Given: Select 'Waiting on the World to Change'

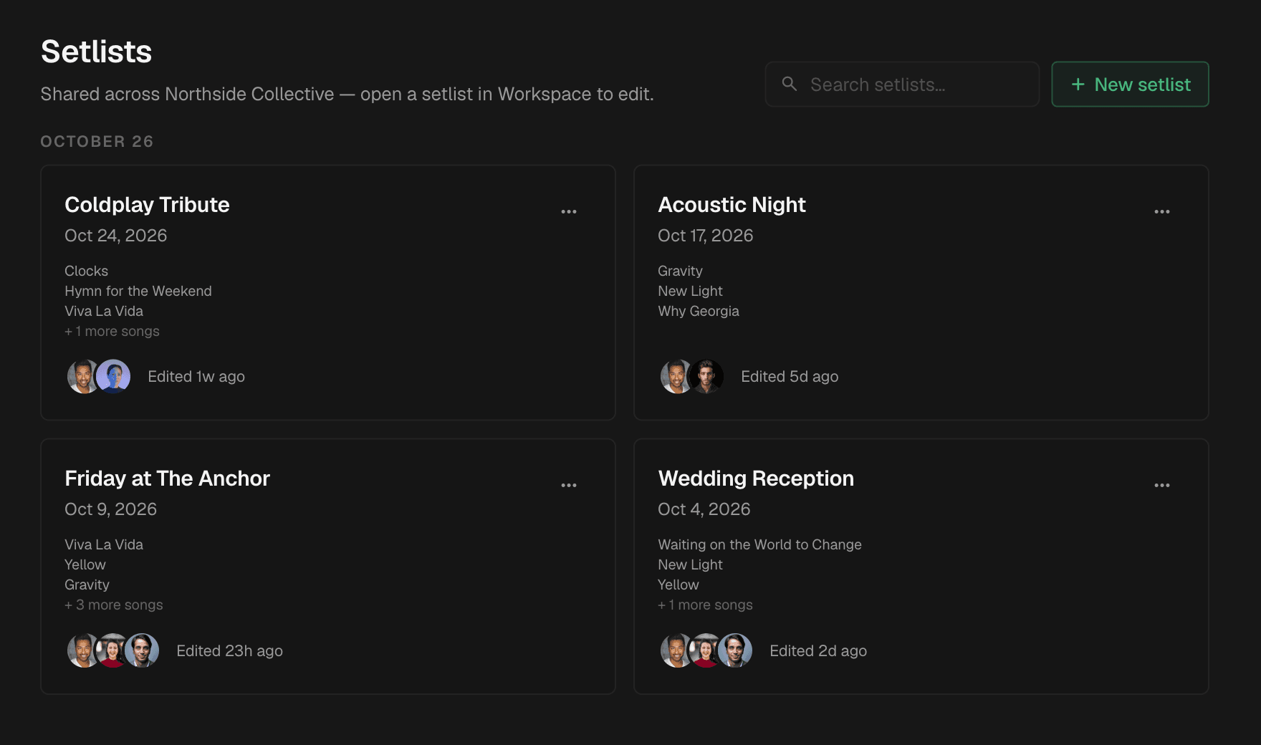Looking at the screenshot, I should (759, 544).
